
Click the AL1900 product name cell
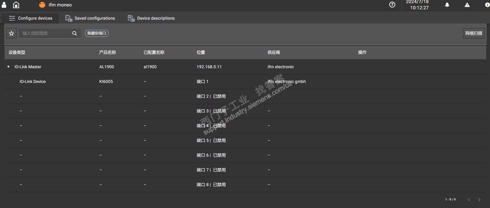click(x=107, y=67)
